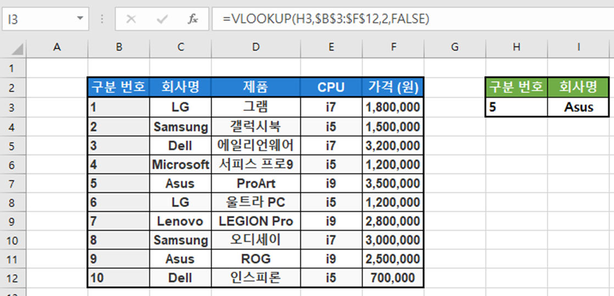614x296 pixels.
Task: Click the price cell 2,500,000
Action: 393,259
